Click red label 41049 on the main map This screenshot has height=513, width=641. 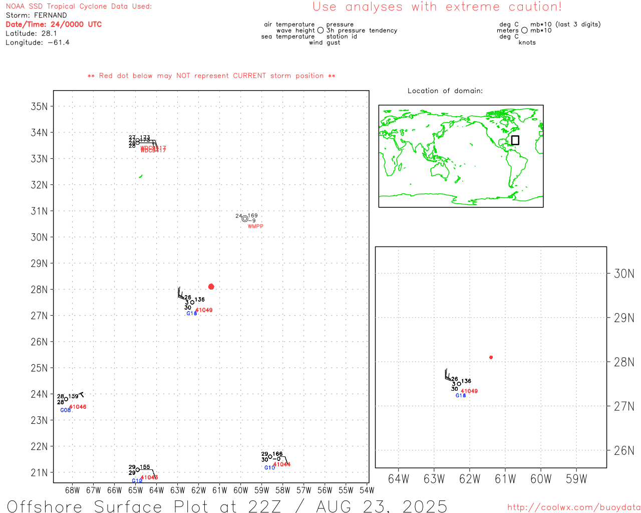coord(204,310)
